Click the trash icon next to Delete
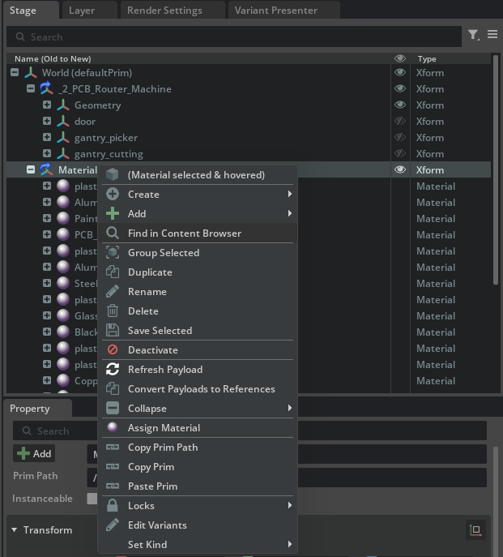 [113, 311]
